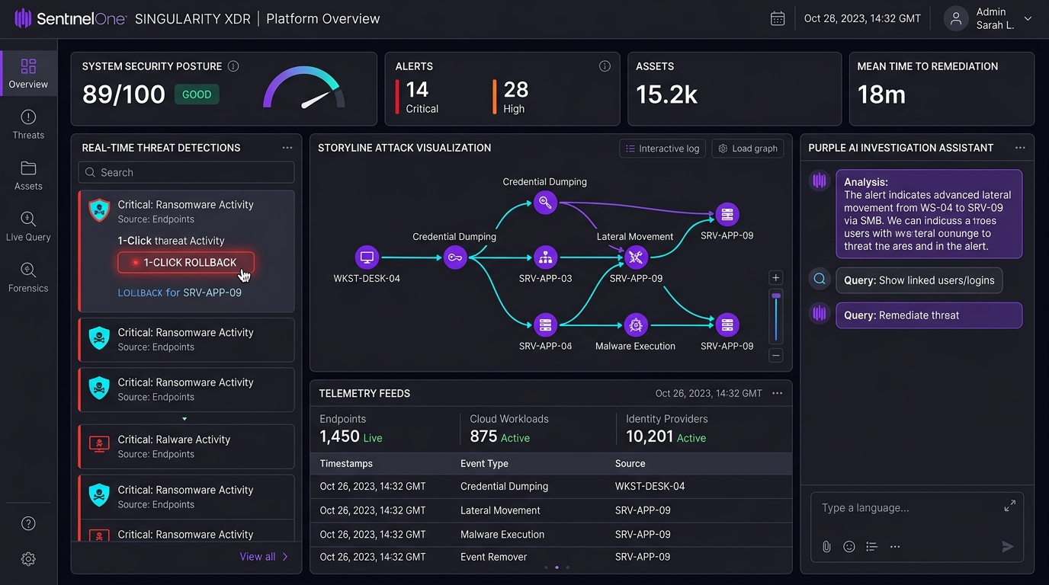Attach a file with paperclip icon

[826, 547]
